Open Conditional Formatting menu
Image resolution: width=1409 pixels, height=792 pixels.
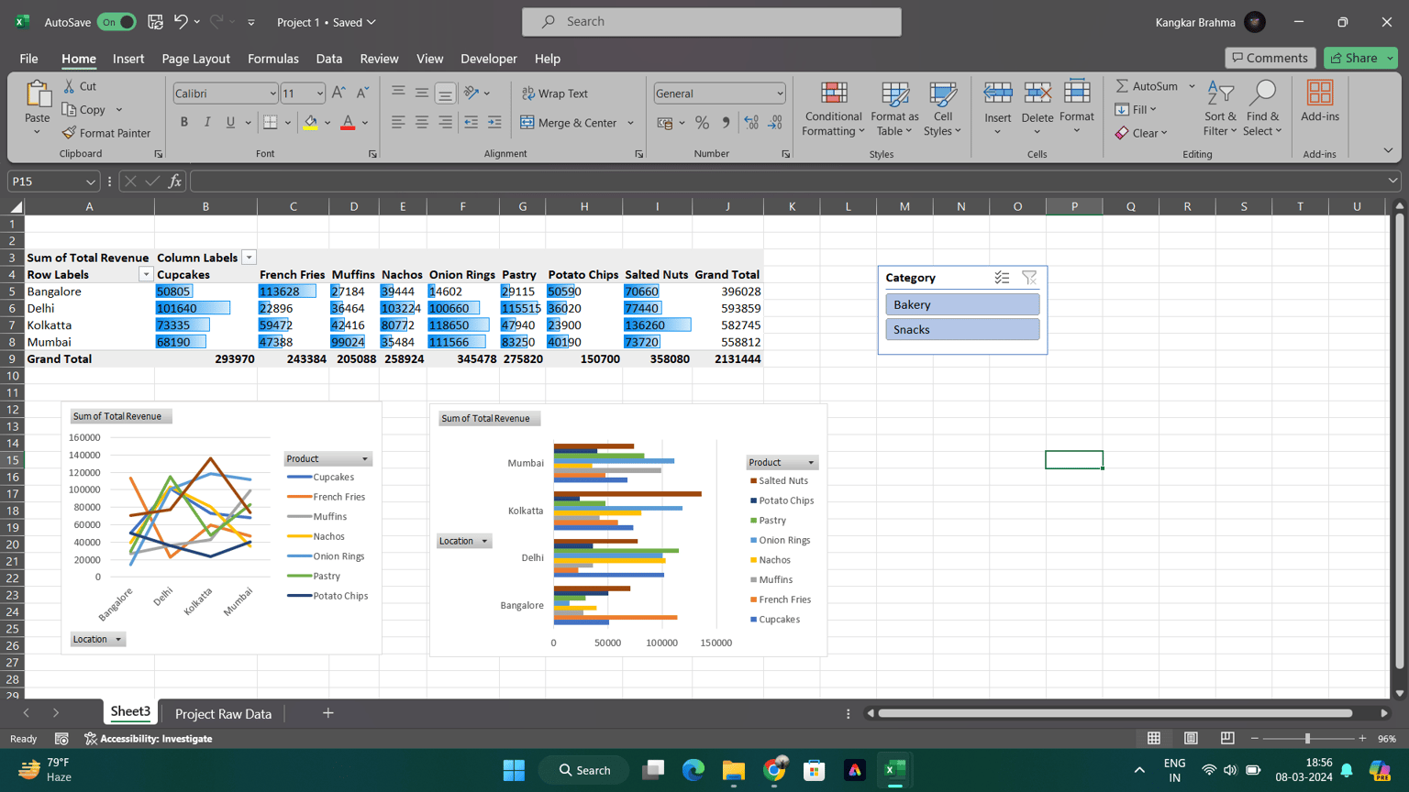click(833, 109)
